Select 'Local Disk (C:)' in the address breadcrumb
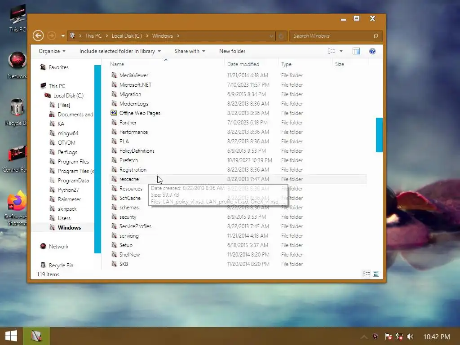Viewport: 460px width, 345px height. point(127,36)
